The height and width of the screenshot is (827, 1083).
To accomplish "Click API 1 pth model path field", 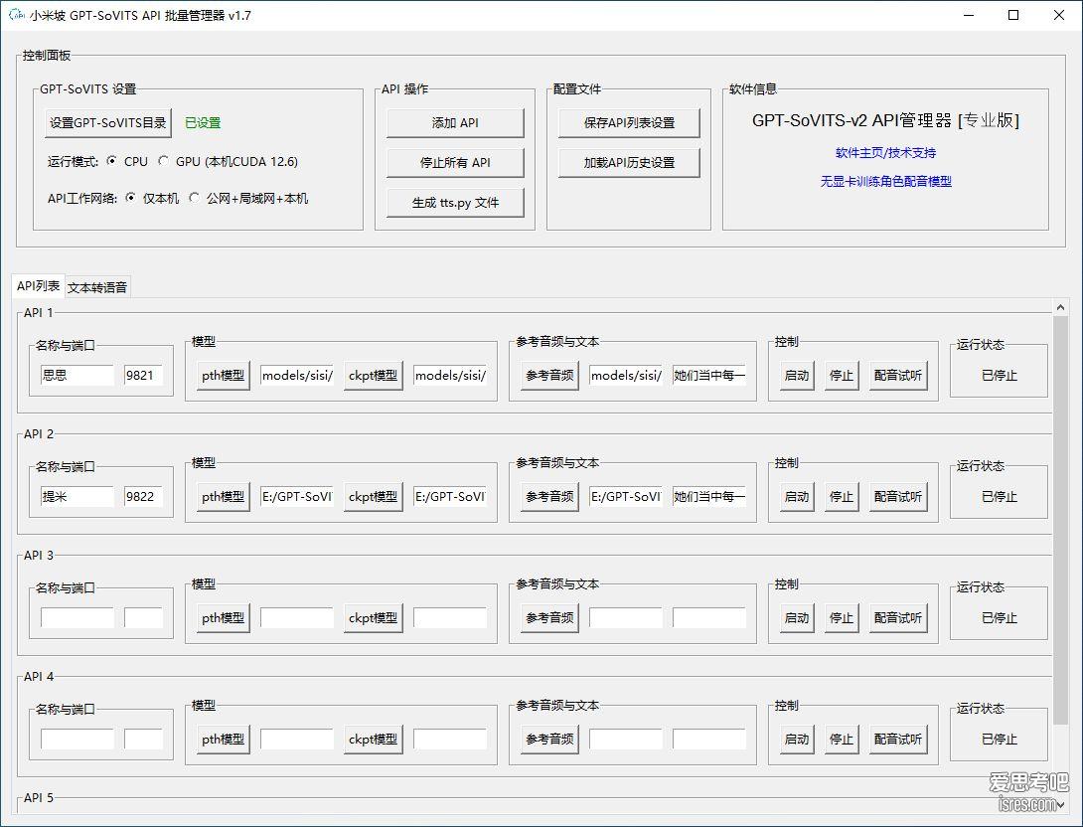I will [x=297, y=375].
